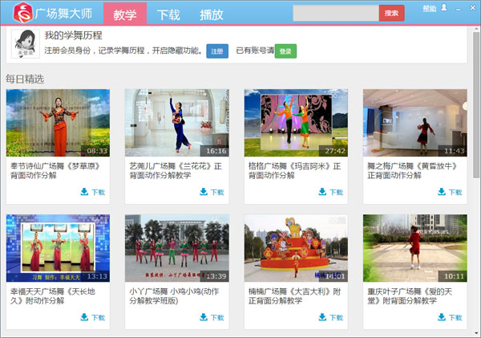Viewport: 481px width, 338px height.
Task: Download 《爱的天堂》 via its download icon
Action: pos(442,317)
